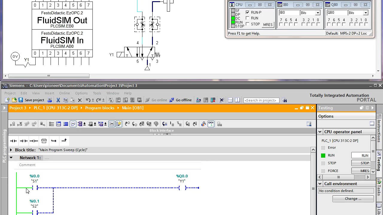Click the IB0 address input field
The width and height of the screenshot is (383, 215).
[x=289, y=13]
